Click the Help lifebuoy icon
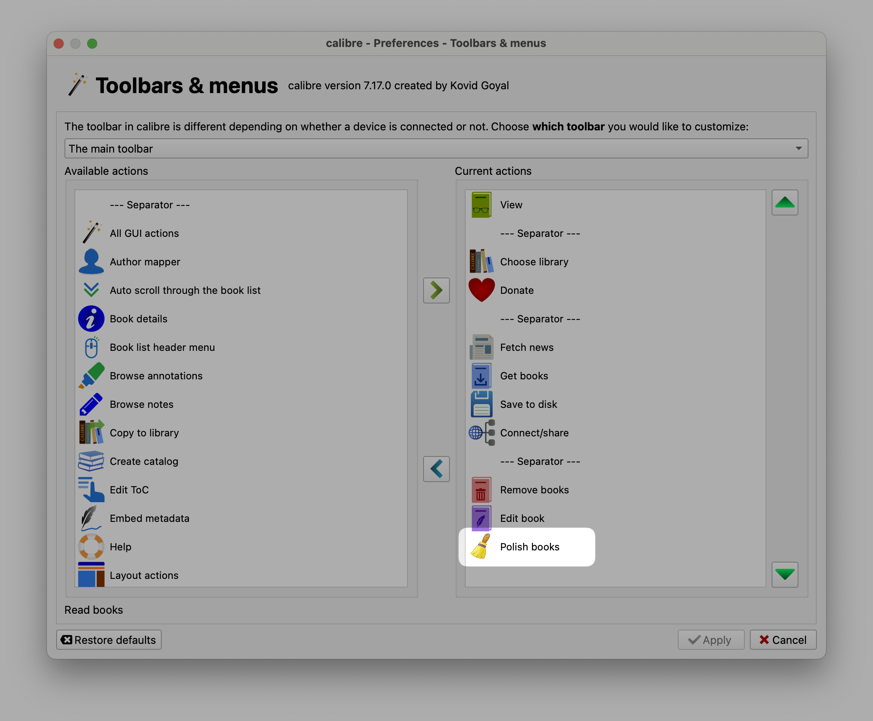Viewport: 873px width, 721px height. point(91,547)
